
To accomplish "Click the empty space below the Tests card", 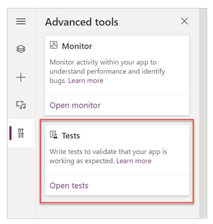I will 117,211.
